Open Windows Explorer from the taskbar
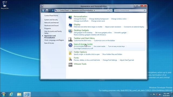The height and width of the screenshot is (97, 173). pos(19,94)
